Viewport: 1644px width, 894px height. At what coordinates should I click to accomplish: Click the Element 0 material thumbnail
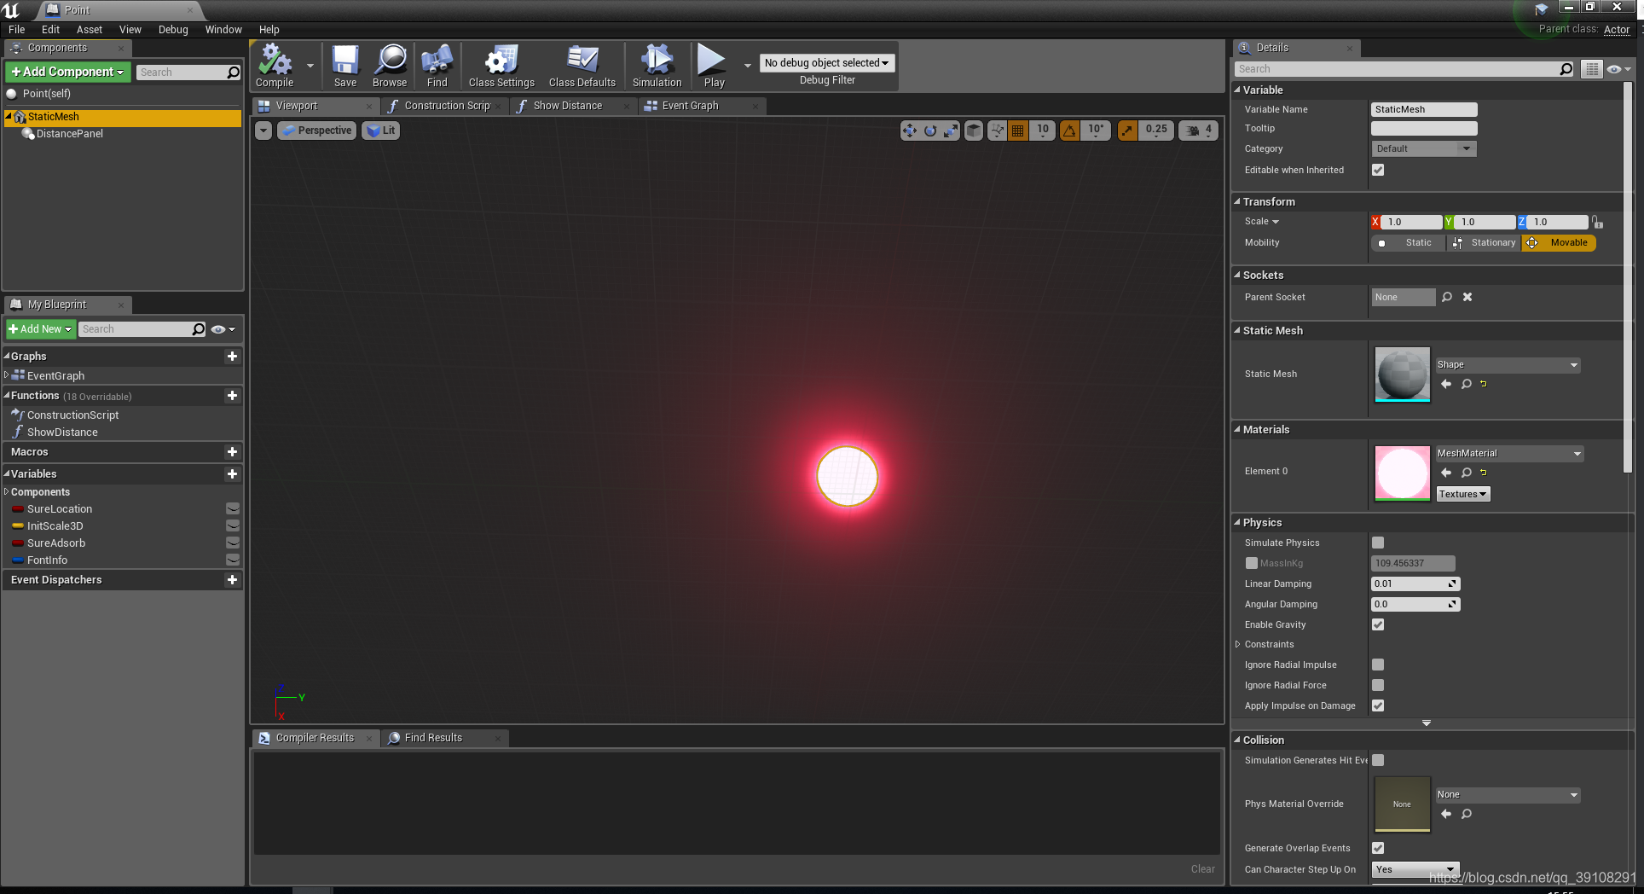pos(1402,473)
